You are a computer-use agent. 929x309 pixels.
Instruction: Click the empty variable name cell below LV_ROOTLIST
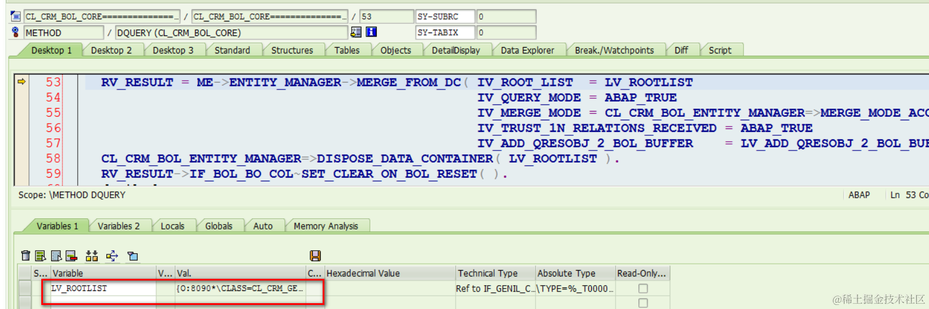[x=103, y=303]
